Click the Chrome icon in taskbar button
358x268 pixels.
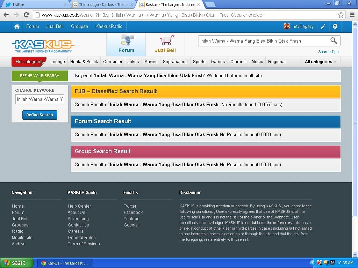coord(43,263)
